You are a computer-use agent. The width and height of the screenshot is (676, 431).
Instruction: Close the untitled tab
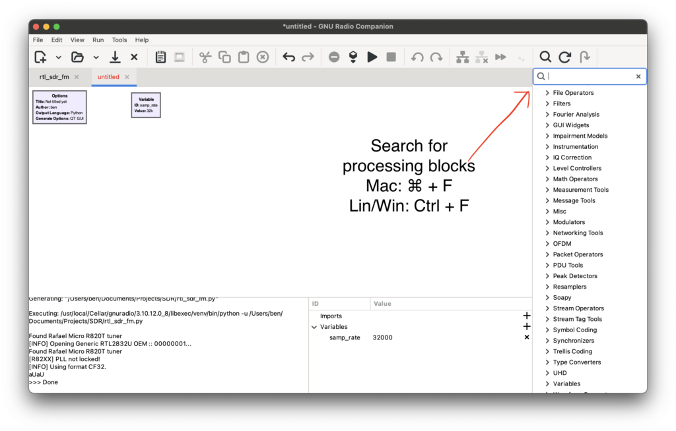[x=128, y=77]
